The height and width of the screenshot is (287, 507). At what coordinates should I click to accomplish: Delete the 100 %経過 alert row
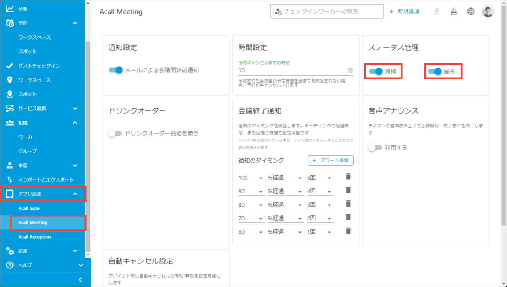(348, 177)
